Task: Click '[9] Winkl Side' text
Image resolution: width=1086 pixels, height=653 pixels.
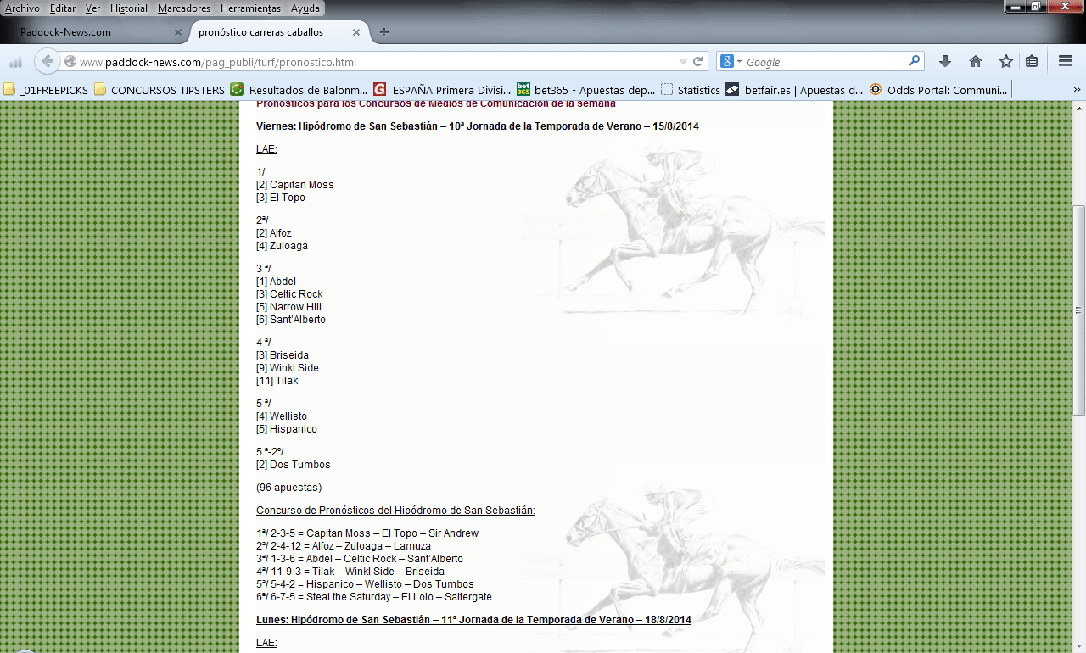Action: (x=288, y=368)
